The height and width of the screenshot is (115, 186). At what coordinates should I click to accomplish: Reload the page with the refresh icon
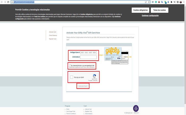click(x=8, y=2)
